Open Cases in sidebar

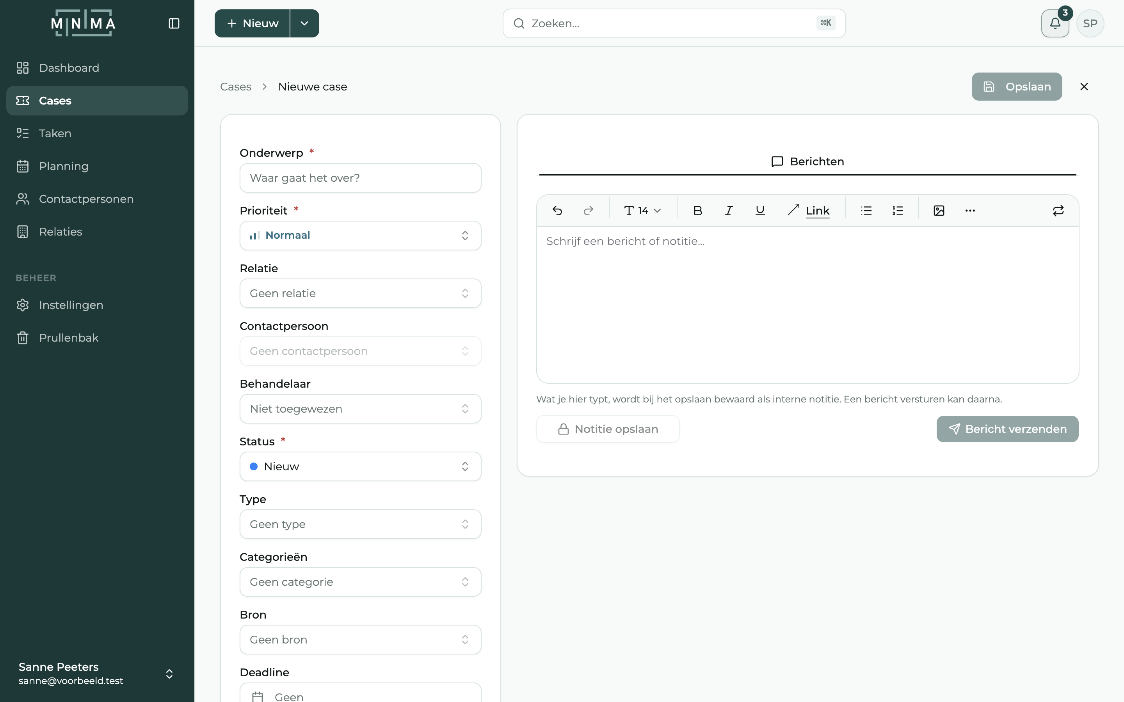tap(97, 101)
